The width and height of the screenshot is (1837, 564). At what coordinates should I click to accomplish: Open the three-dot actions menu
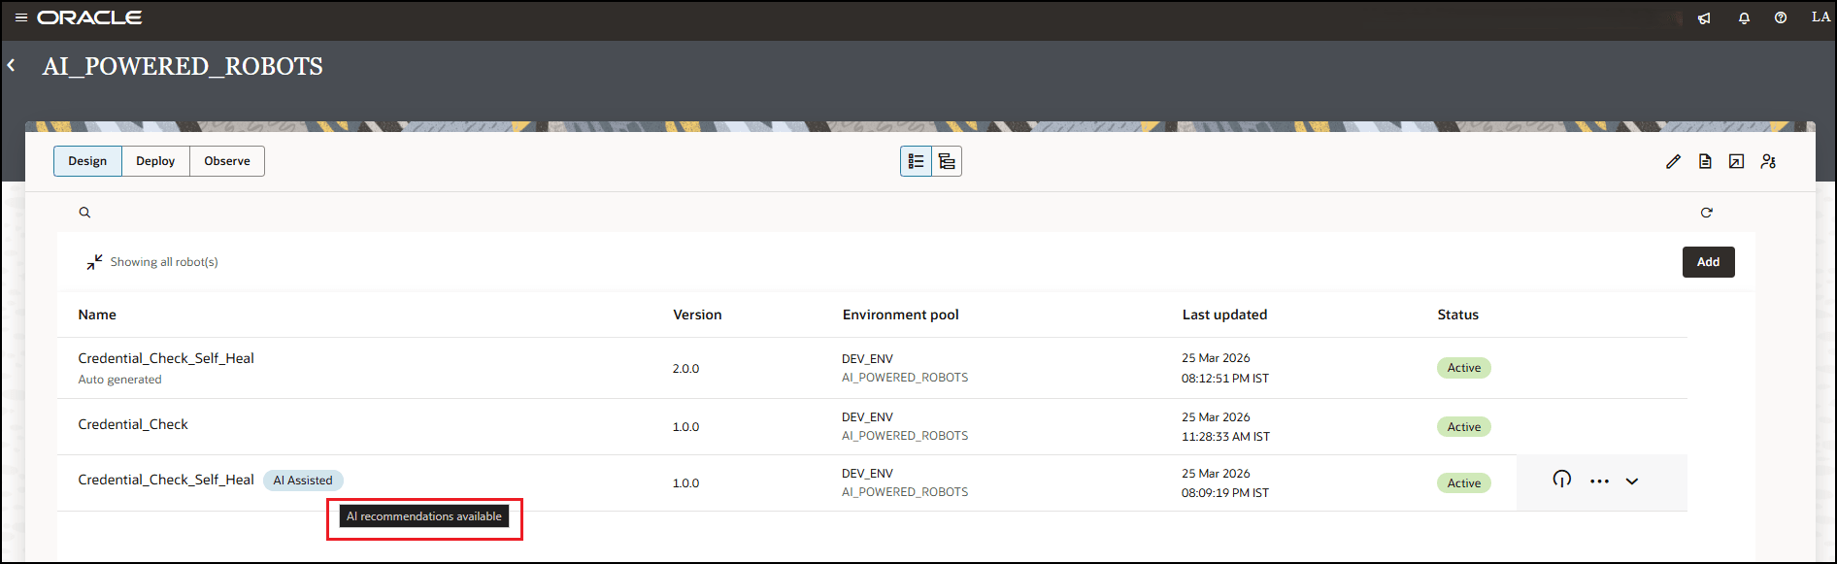(x=1599, y=481)
